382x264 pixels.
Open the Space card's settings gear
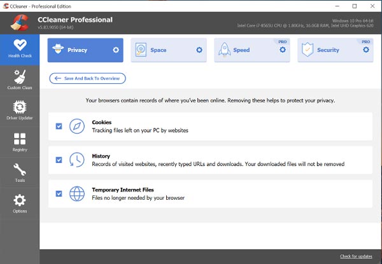coord(199,50)
